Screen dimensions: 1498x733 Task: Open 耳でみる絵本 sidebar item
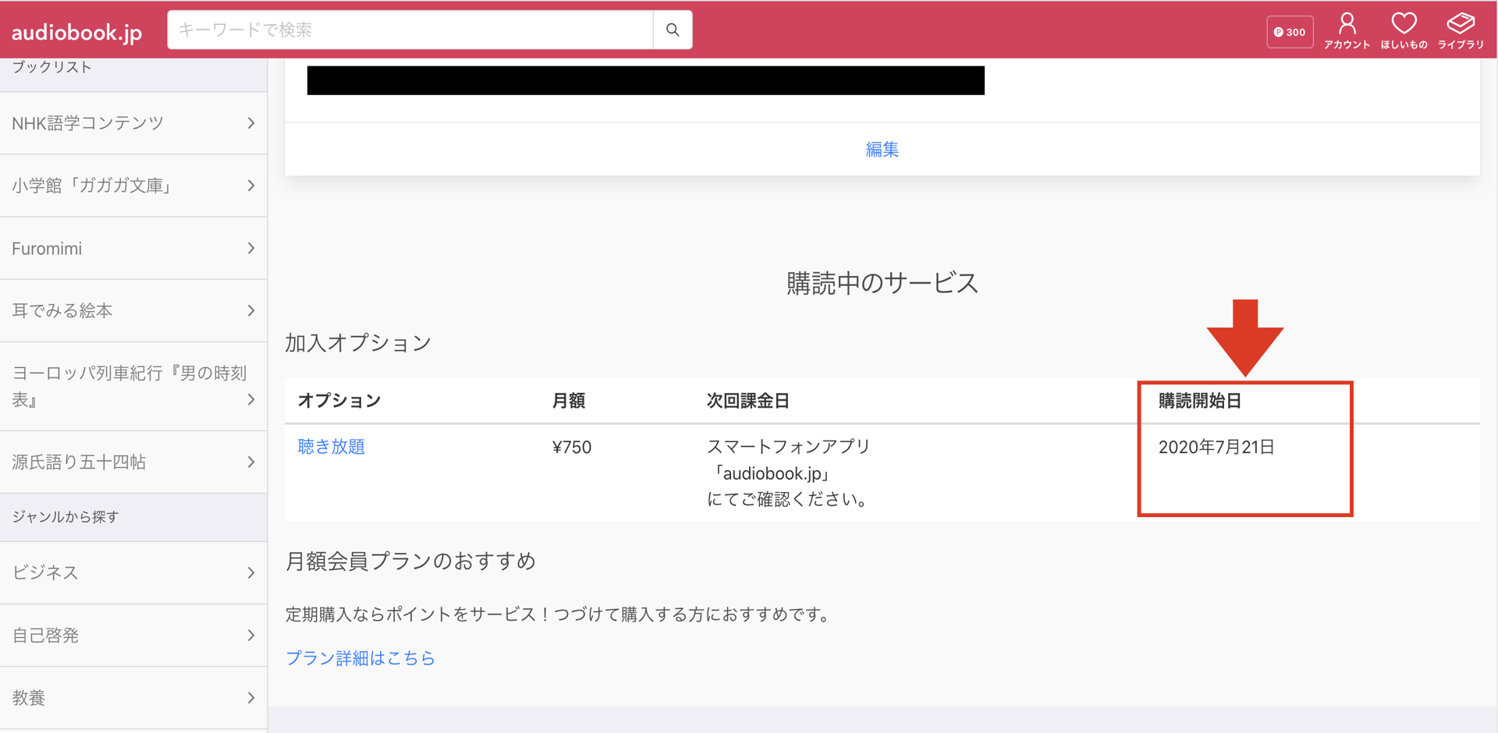[133, 310]
